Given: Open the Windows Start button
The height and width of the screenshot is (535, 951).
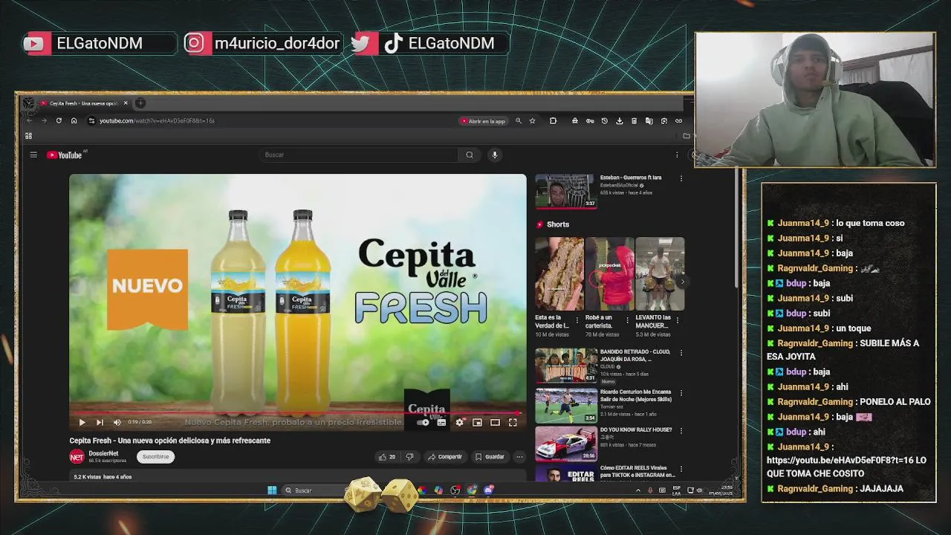Looking at the screenshot, I should click(x=272, y=490).
